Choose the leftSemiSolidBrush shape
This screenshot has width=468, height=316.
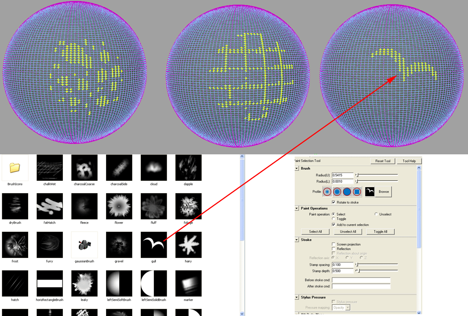[x=154, y=283]
